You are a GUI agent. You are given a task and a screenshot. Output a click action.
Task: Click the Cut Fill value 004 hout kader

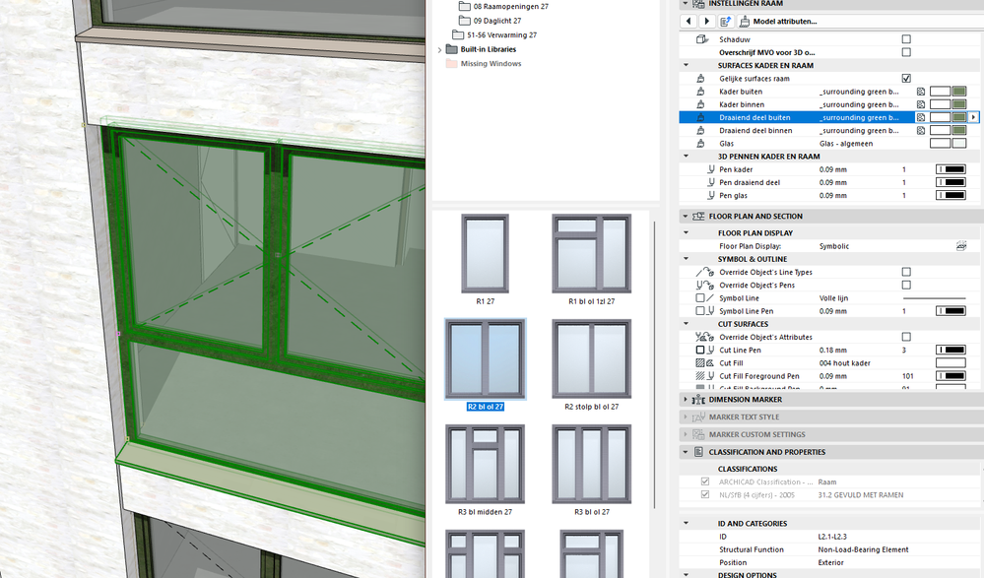(845, 363)
